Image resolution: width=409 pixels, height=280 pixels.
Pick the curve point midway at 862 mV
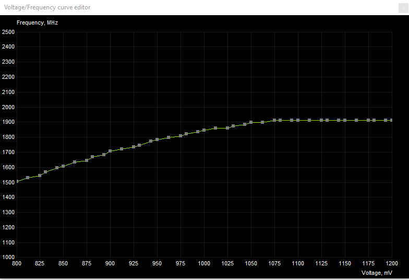tap(75, 162)
